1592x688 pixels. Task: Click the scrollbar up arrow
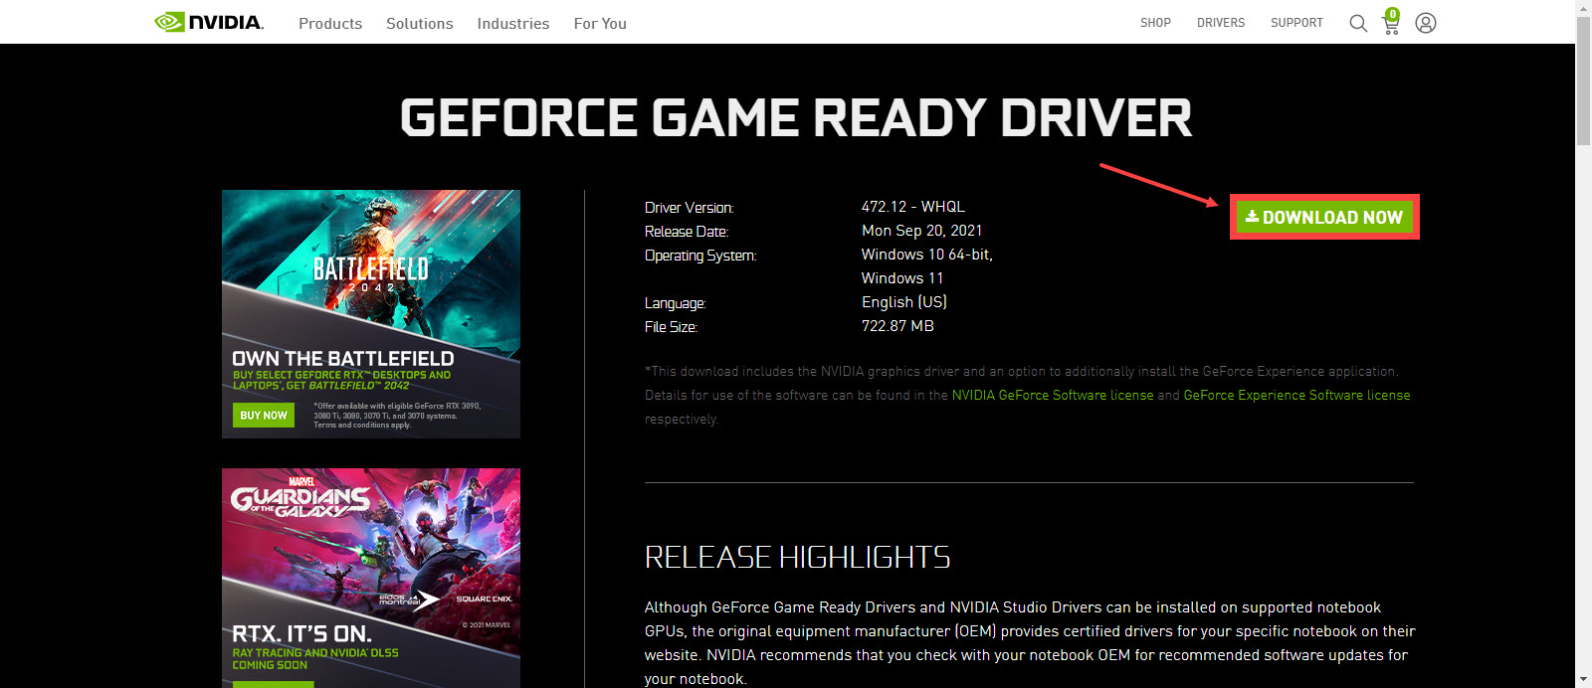(1583, 8)
